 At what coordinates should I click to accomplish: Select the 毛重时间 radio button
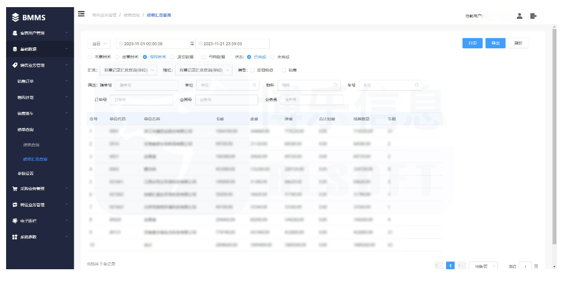(90, 57)
